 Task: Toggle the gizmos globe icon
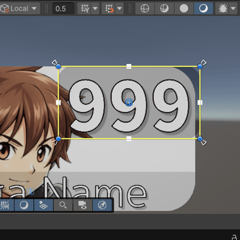[x=102, y=205]
